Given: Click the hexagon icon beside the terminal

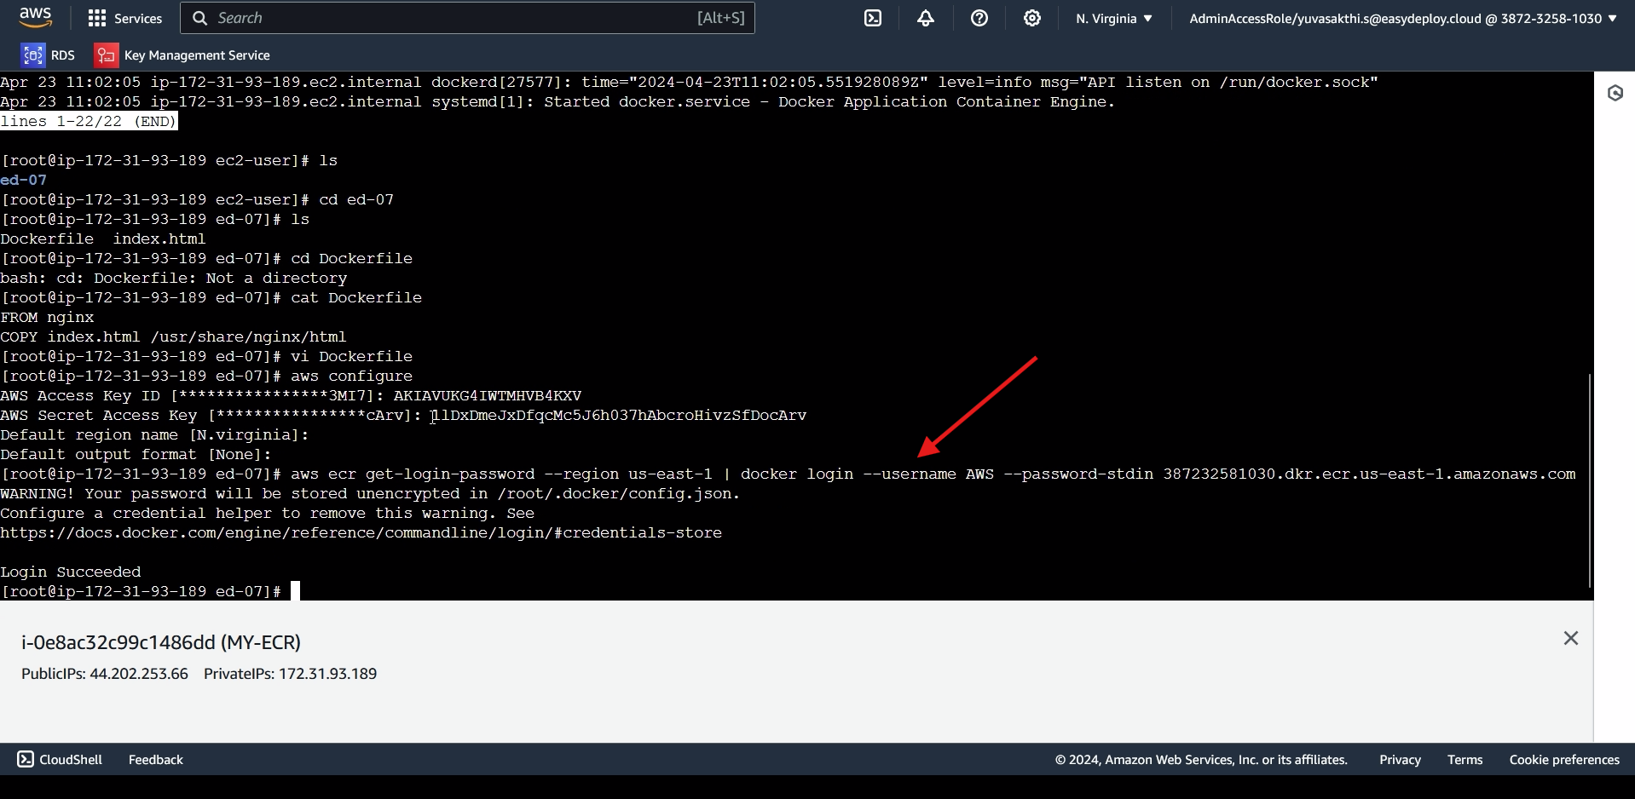Looking at the screenshot, I should tap(1615, 93).
